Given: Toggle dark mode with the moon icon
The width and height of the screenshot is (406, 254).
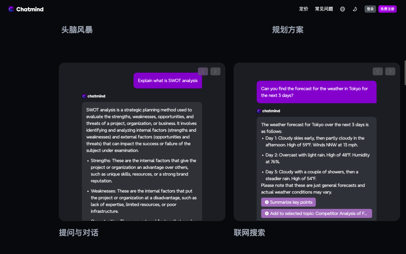Looking at the screenshot, I should tap(355, 9).
